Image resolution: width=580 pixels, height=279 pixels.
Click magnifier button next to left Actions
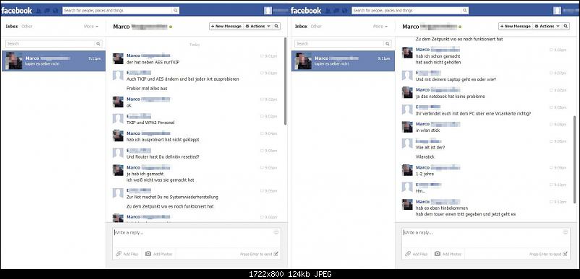pyautogui.click(x=276, y=26)
